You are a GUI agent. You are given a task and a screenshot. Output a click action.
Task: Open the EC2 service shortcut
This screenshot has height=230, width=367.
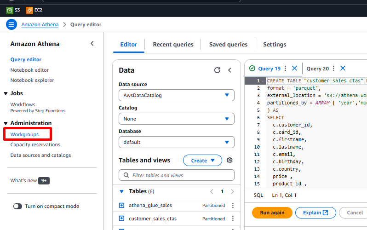point(34,10)
